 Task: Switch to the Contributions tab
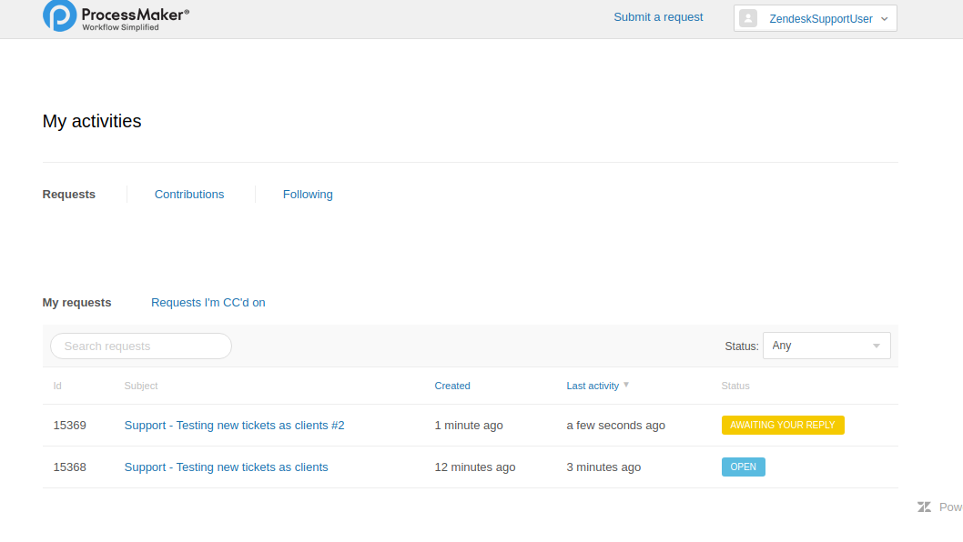[189, 195]
